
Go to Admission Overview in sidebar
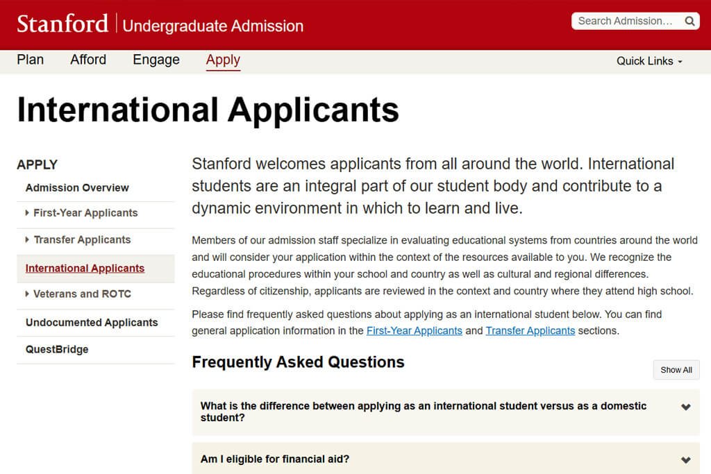77,187
